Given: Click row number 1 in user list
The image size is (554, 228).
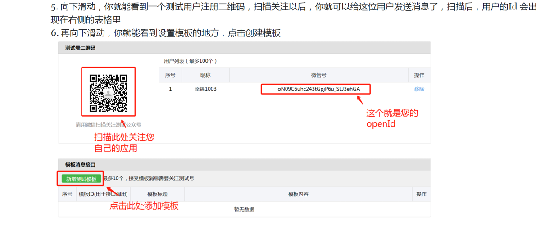Looking at the screenshot, I should coord(170,89).
